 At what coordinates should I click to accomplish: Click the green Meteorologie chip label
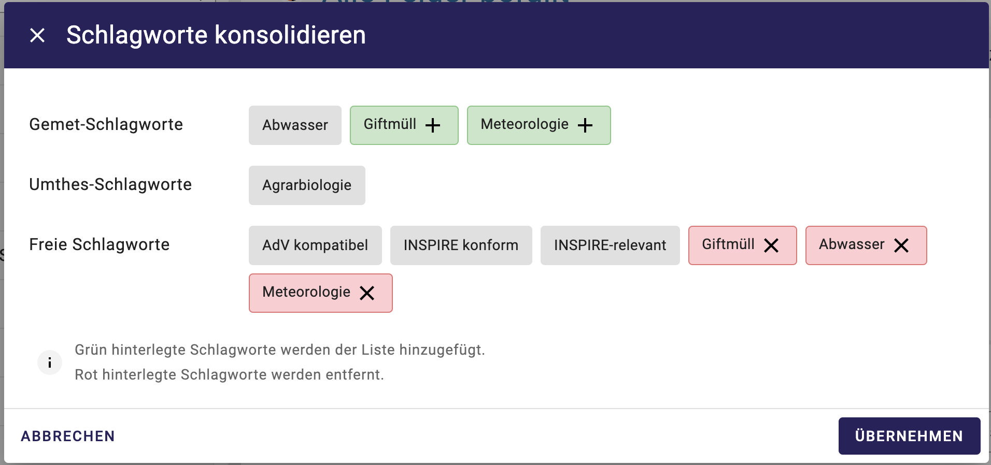[x=525, y=124]
